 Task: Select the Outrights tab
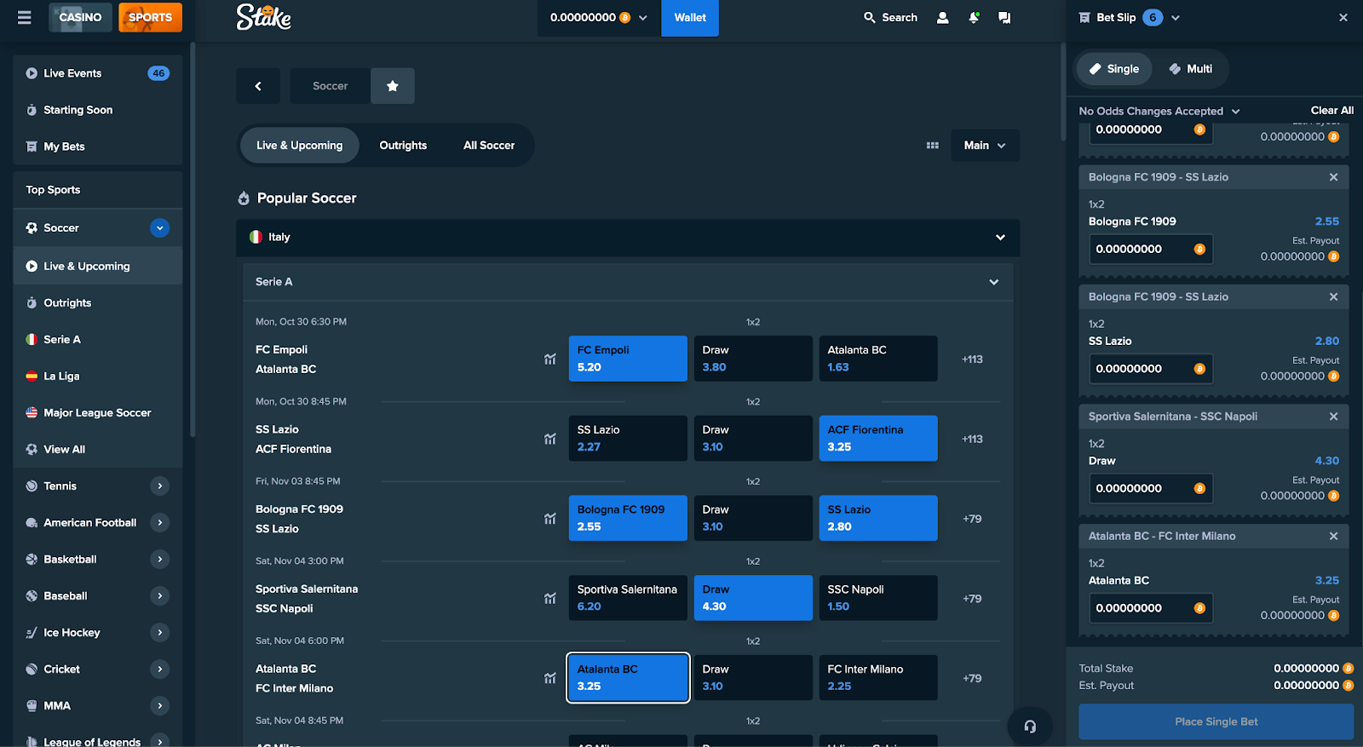tap(403, 146)
